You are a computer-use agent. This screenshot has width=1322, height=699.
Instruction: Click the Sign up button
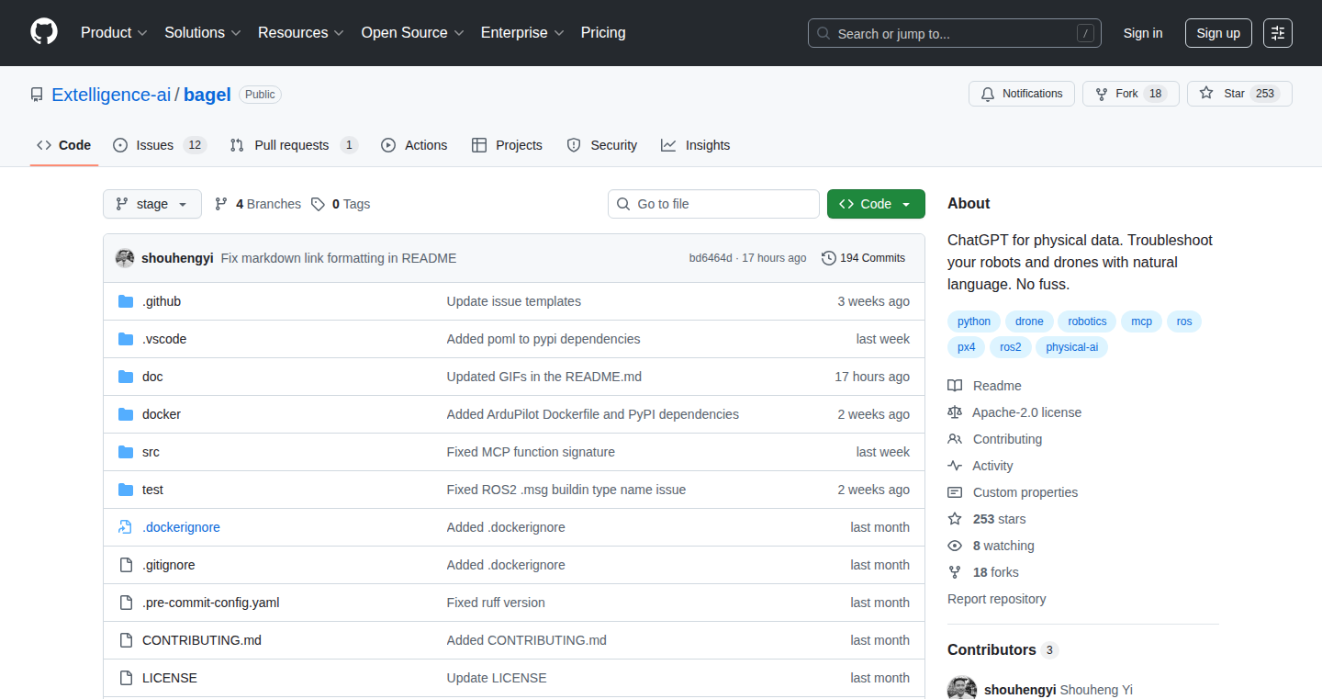(x=1218, y=33)
